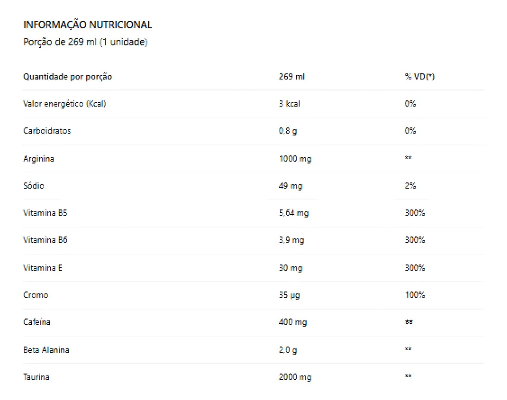
Task: Click the '2000 mg' Taurina amount
Action: tap(295, 377)
